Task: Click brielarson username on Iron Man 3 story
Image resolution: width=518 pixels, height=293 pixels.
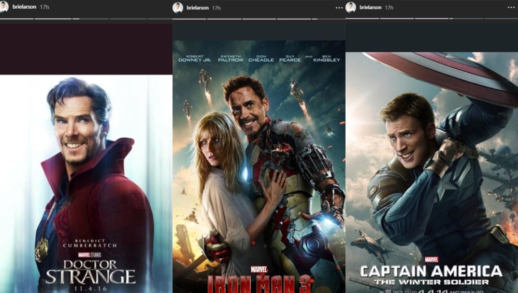Action: 197,8
